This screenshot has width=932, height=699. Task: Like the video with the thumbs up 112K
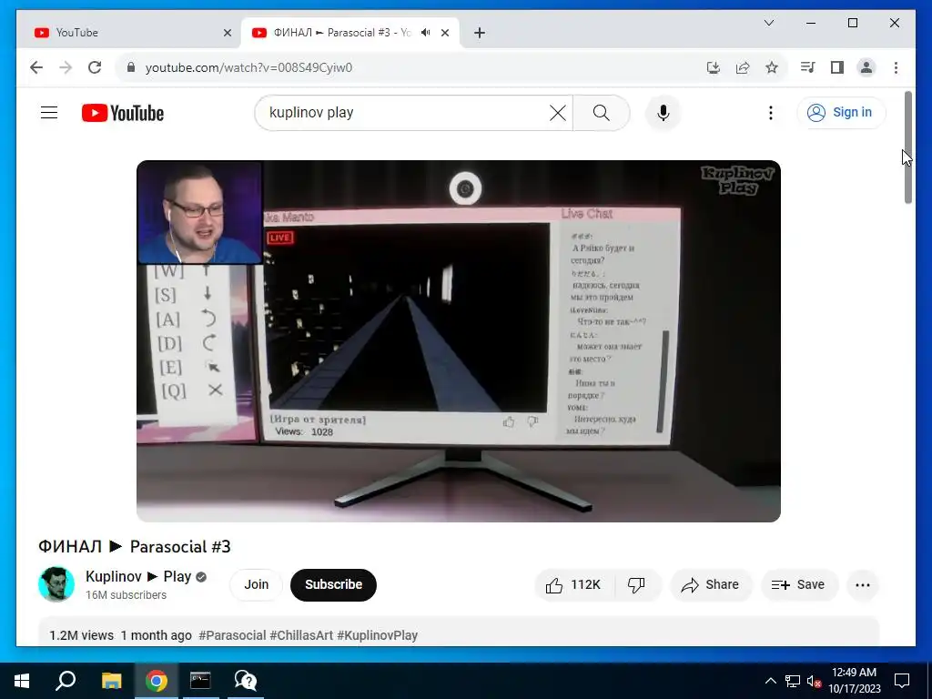click(x=574, y=585)
